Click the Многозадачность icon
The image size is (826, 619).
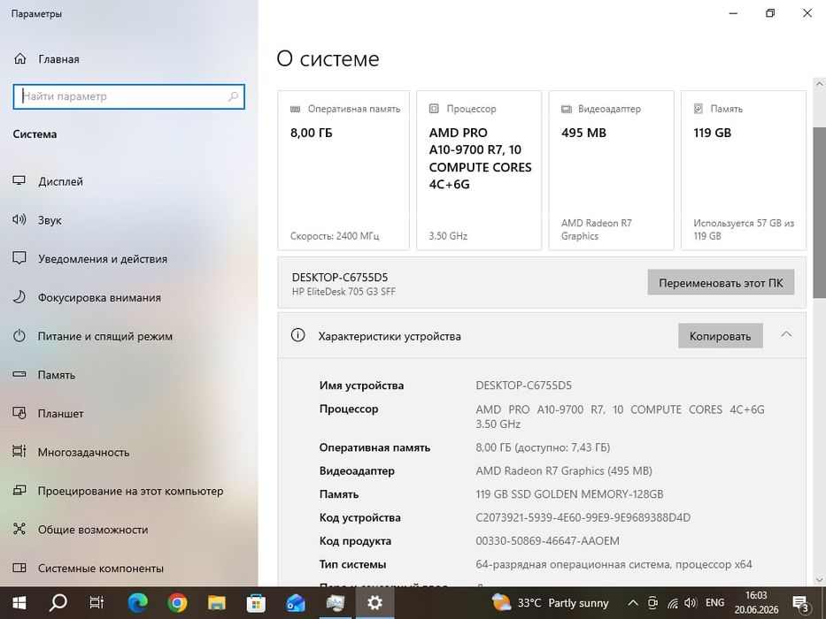click(x=19, y=452)
